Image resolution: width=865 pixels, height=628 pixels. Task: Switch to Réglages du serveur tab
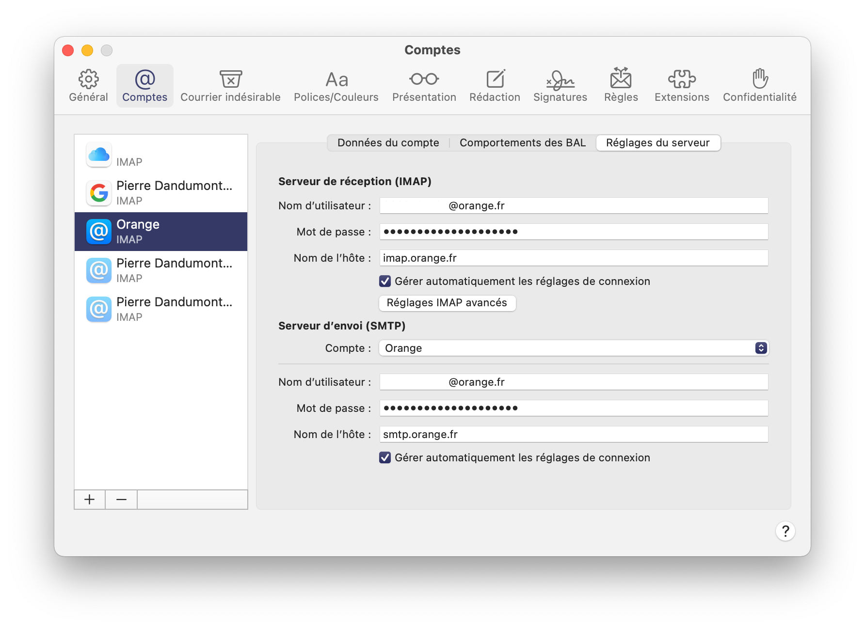(x=658, y=143)
